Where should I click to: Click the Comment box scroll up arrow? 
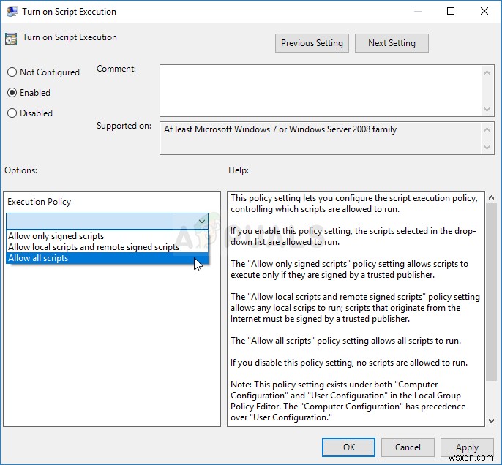click(x=487, y=72)
